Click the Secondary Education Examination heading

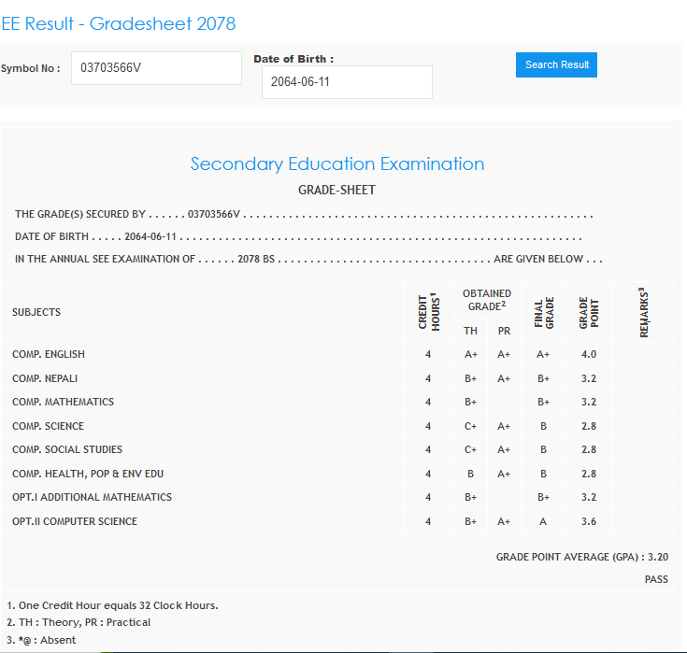[337, 164]
